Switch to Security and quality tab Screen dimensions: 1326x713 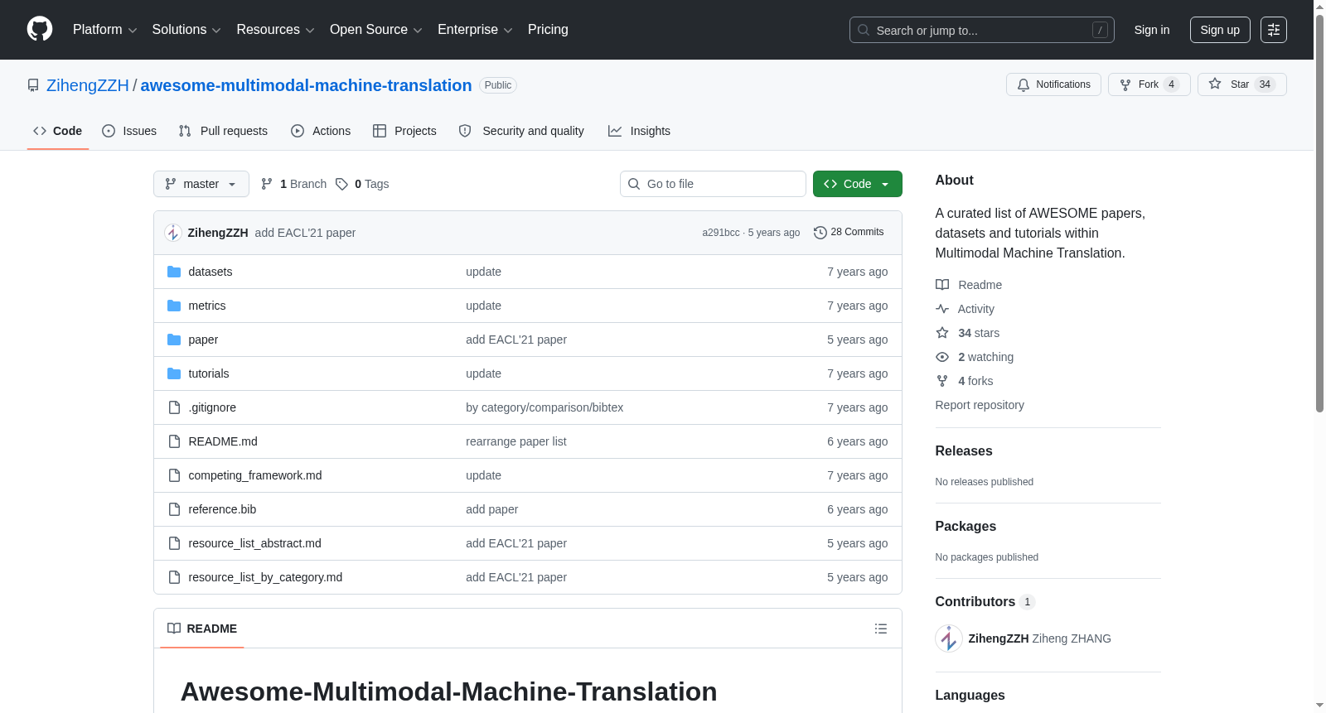[521, 131]
